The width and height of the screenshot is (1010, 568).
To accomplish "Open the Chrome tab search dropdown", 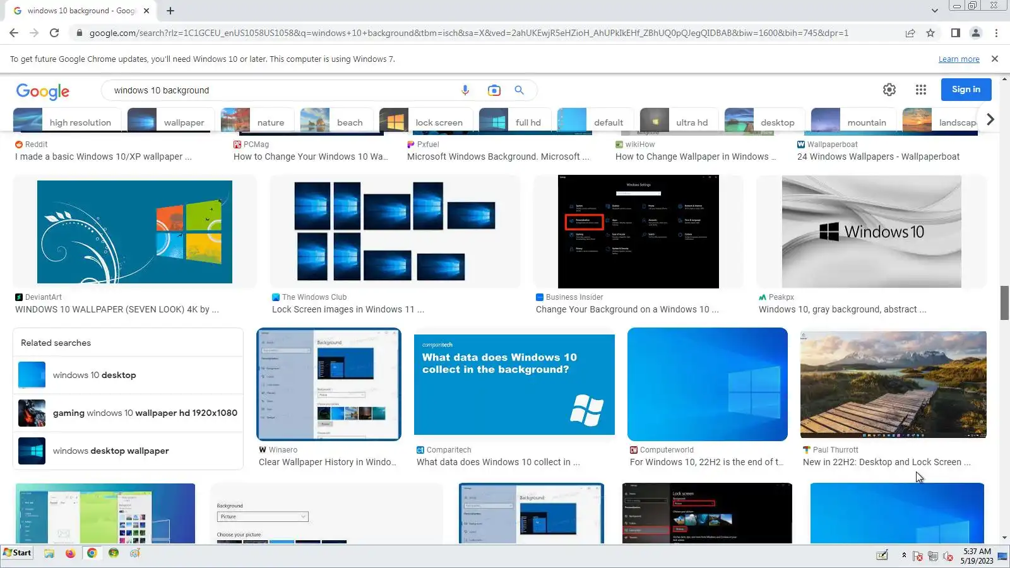I will [934, 11].
